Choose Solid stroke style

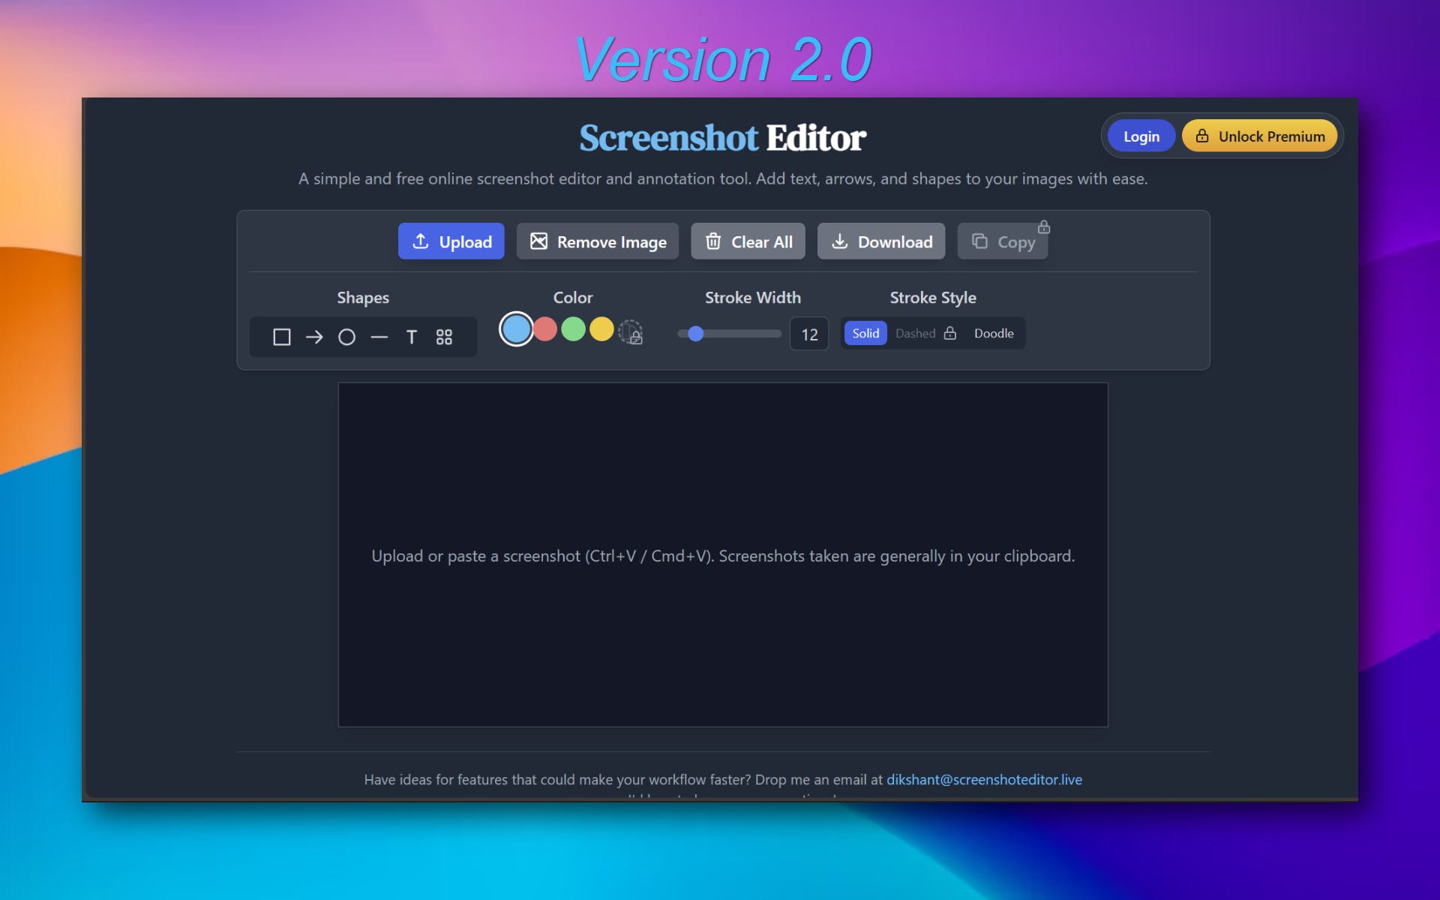pos(865,333)
